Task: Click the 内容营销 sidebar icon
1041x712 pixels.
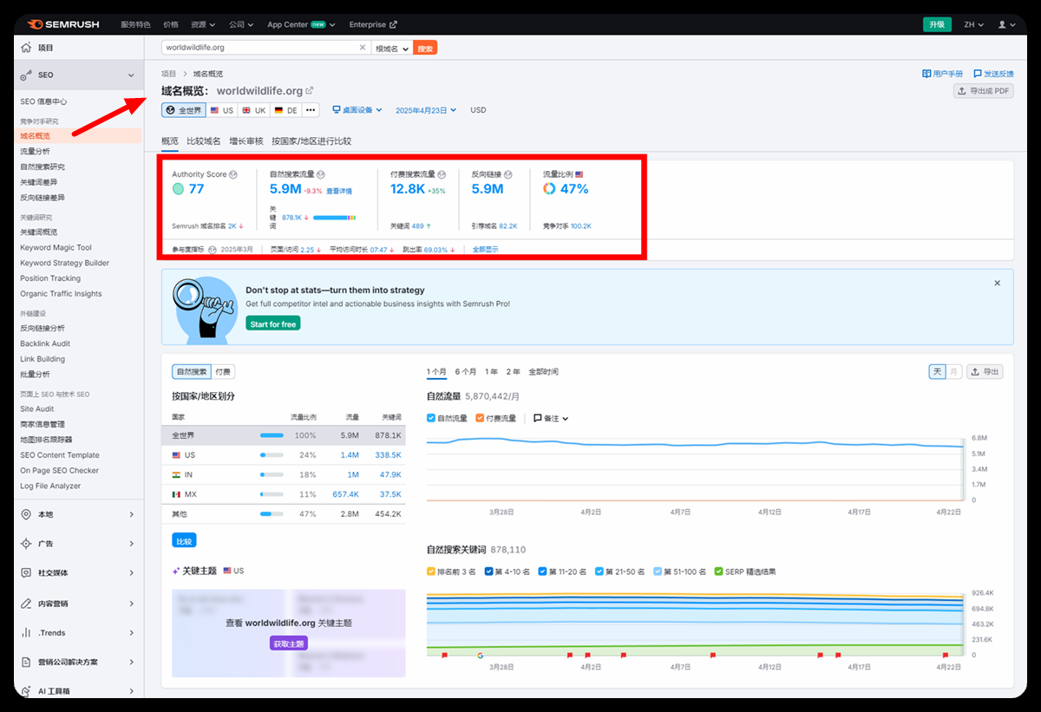Action: tap(26, 603)
